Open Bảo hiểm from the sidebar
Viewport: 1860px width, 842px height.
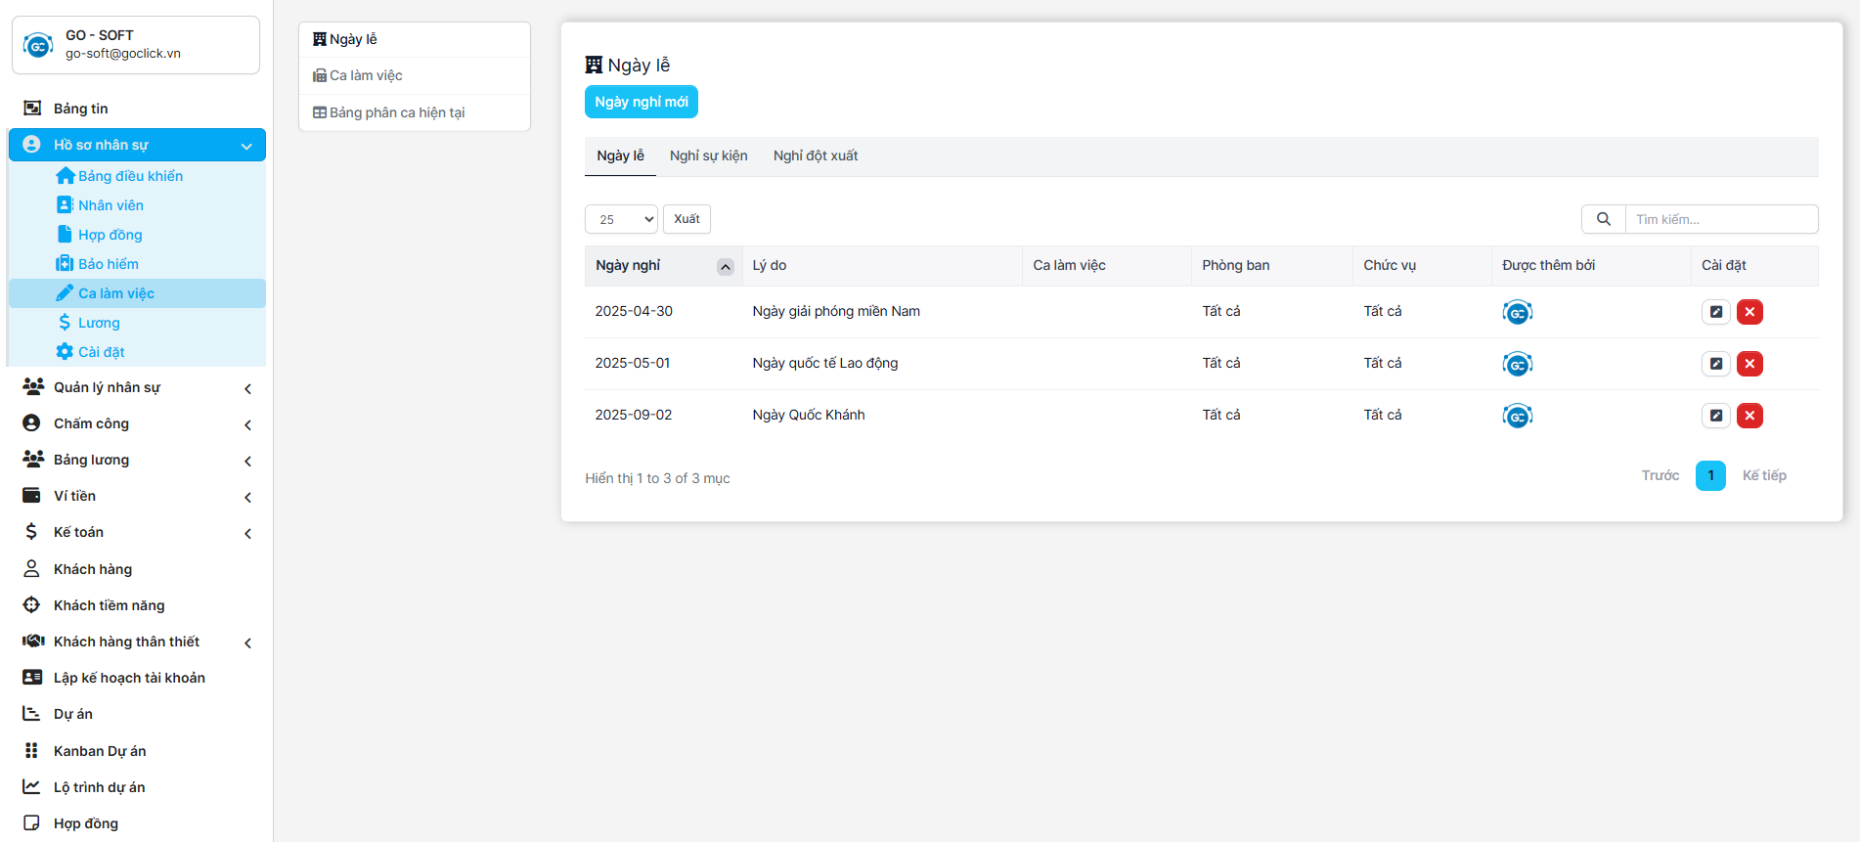pos(109,264)
